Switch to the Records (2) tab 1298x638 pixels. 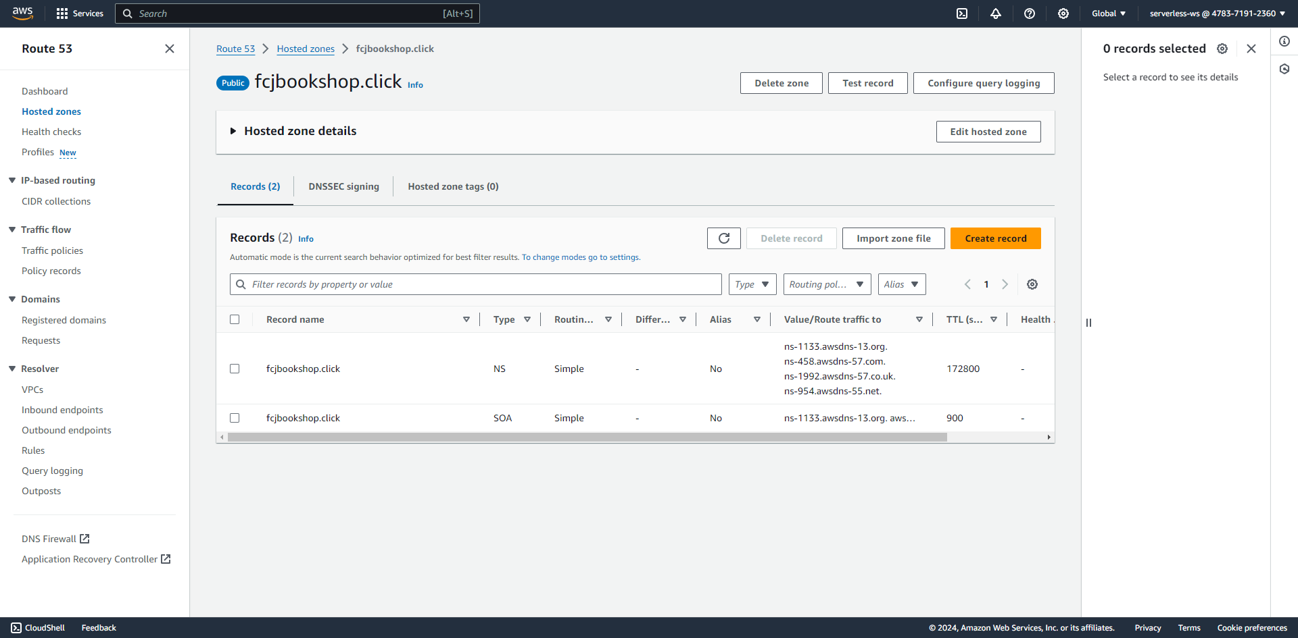point(256,186)
